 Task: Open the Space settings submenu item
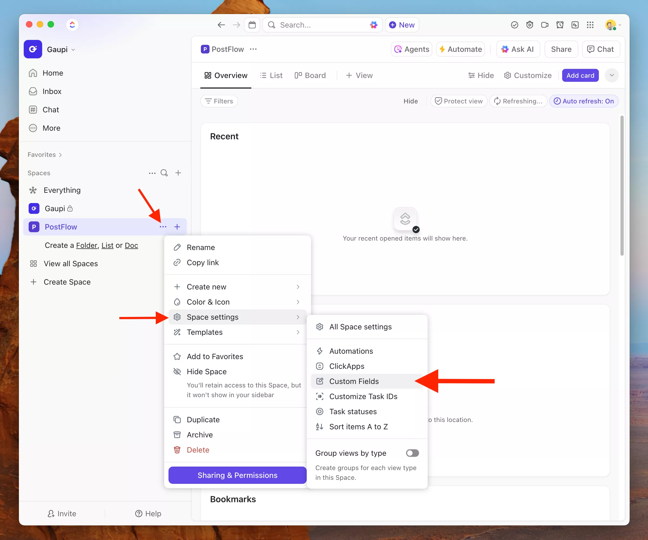(238, 317)
